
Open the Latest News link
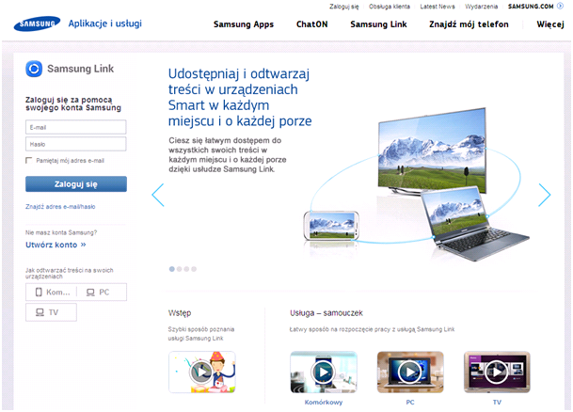point(438,7)
